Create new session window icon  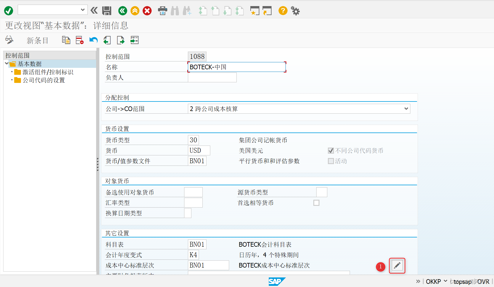tap(255, 11)
